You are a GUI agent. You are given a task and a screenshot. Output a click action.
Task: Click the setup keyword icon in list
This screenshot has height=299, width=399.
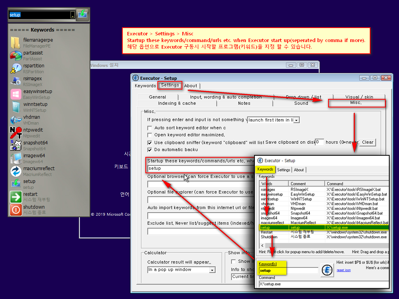[x=16, y=183]
